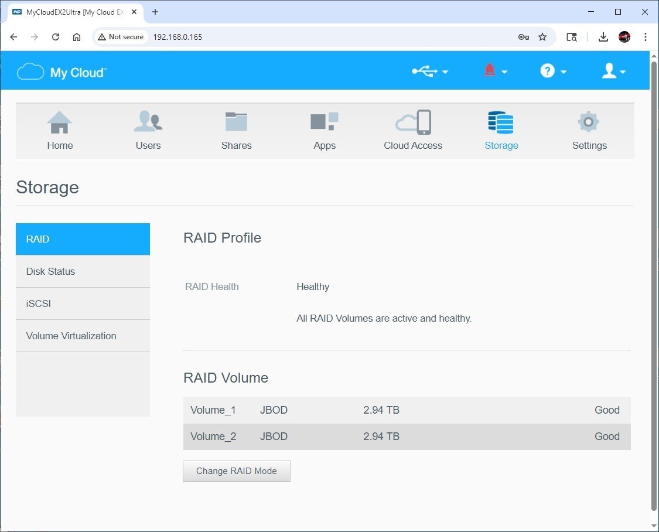Open the Home navigation icon
Image resolution: width=659 pixels, height=532 pixels.
pos(60,123)
